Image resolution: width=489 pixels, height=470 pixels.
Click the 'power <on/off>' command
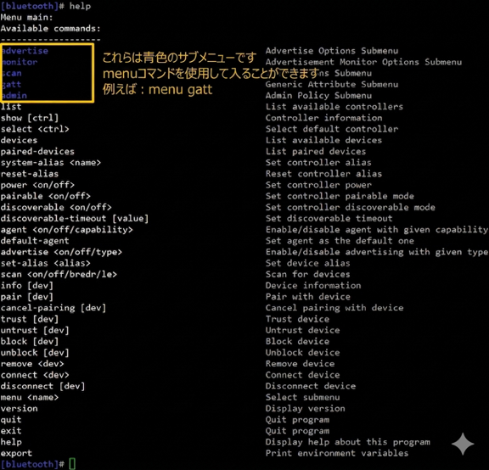coord(37,185)
